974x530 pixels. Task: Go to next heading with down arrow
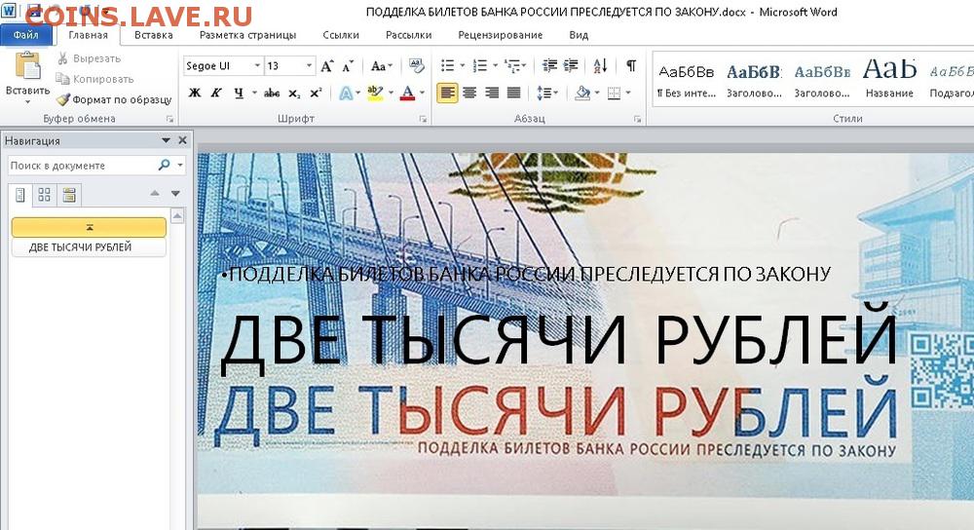(175, 193)
